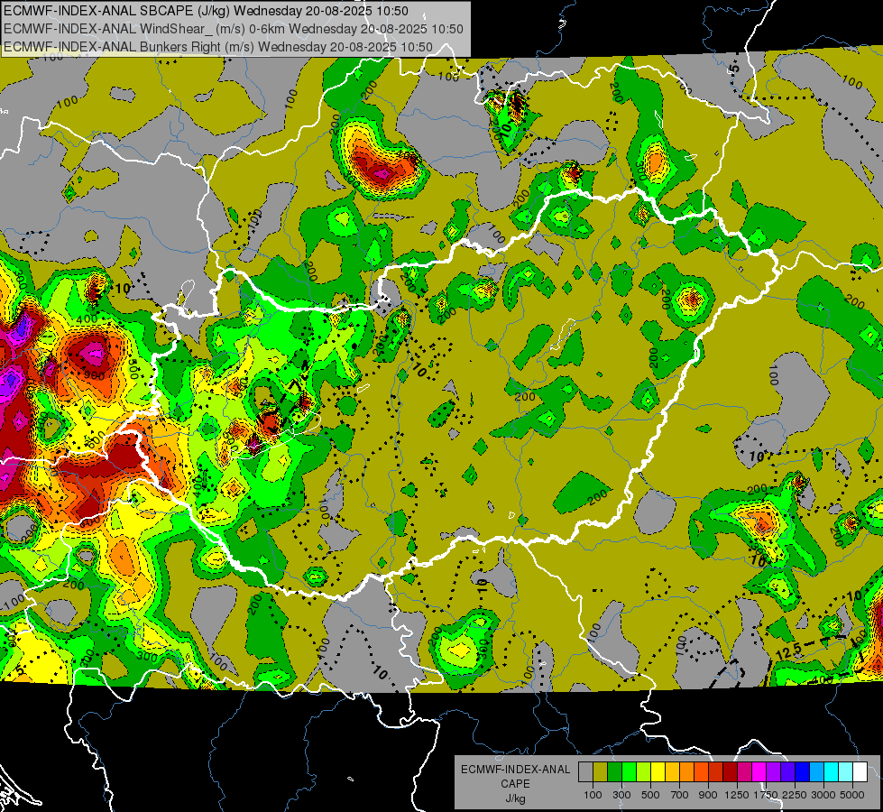Viewport: 883px width, 812px height.
Task: Click the pure yellow legend swatch after 500
Action: [x=658, y=772]
